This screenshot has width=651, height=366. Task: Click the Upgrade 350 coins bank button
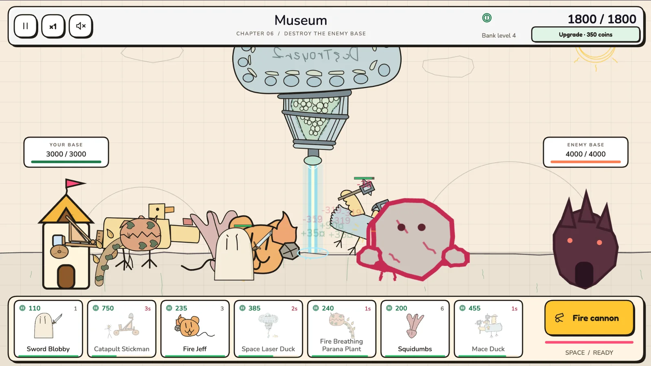click(585, 35)
